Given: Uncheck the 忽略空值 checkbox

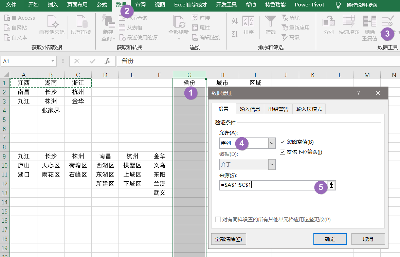Looking at the screenshot, I should pyautogui.click(x=282, y=142).
